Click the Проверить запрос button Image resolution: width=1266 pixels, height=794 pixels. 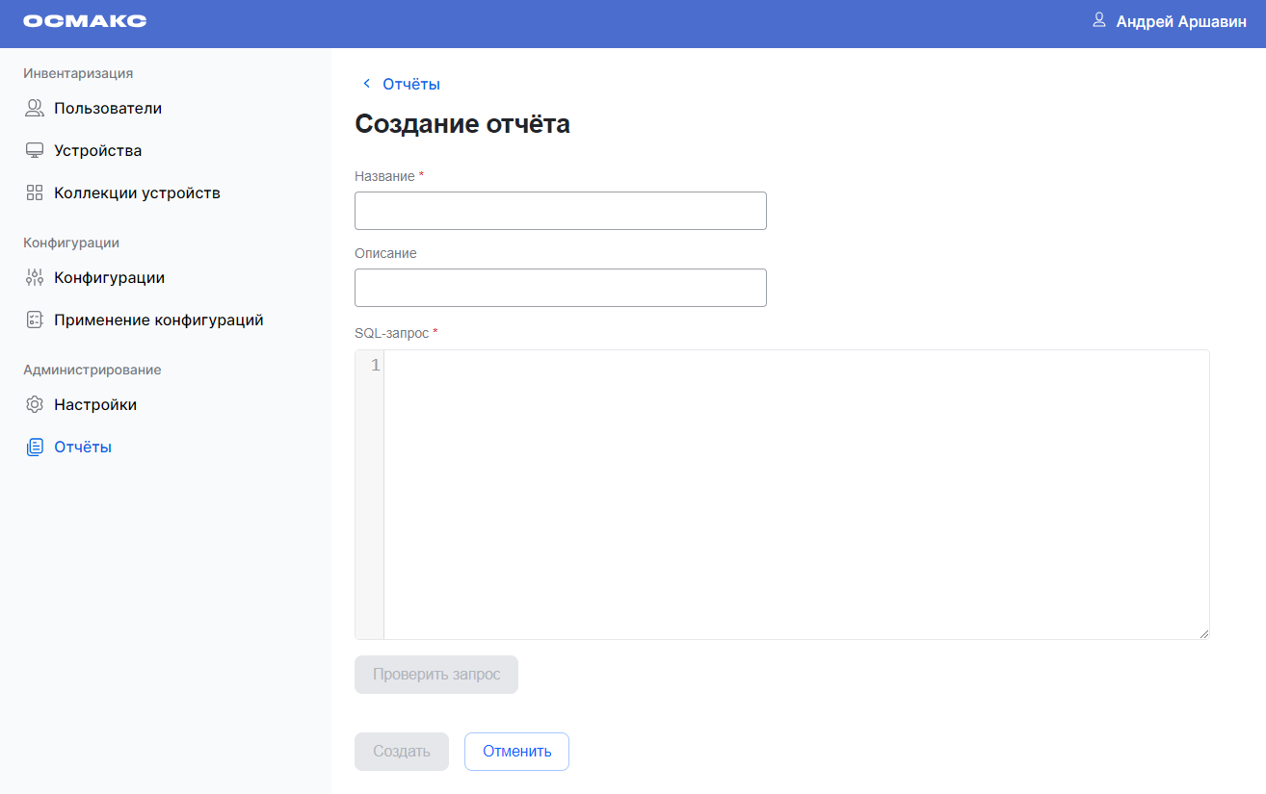pos(436,675)
